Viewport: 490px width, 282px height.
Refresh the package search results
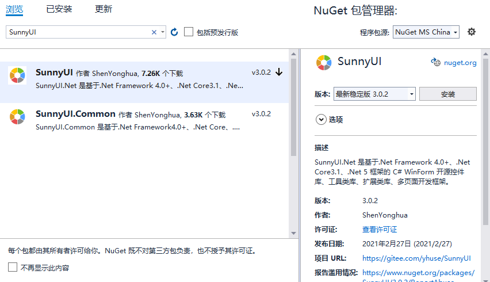click(174, 32)
